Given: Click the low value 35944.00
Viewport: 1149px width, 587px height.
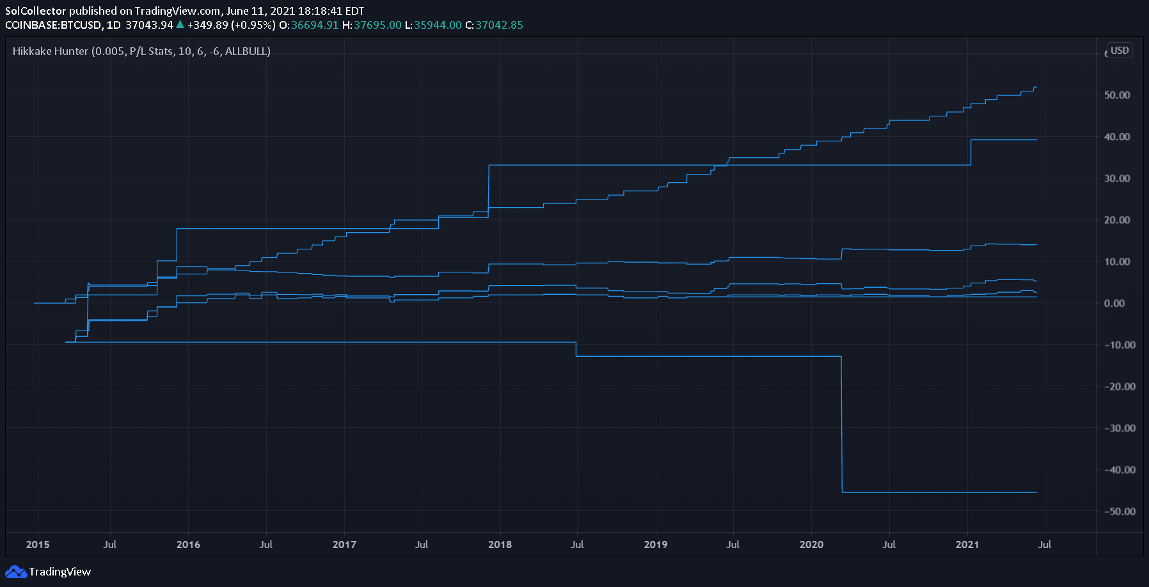Looking at the screenshot, I should pyautogui.click(x=438, y=25).
